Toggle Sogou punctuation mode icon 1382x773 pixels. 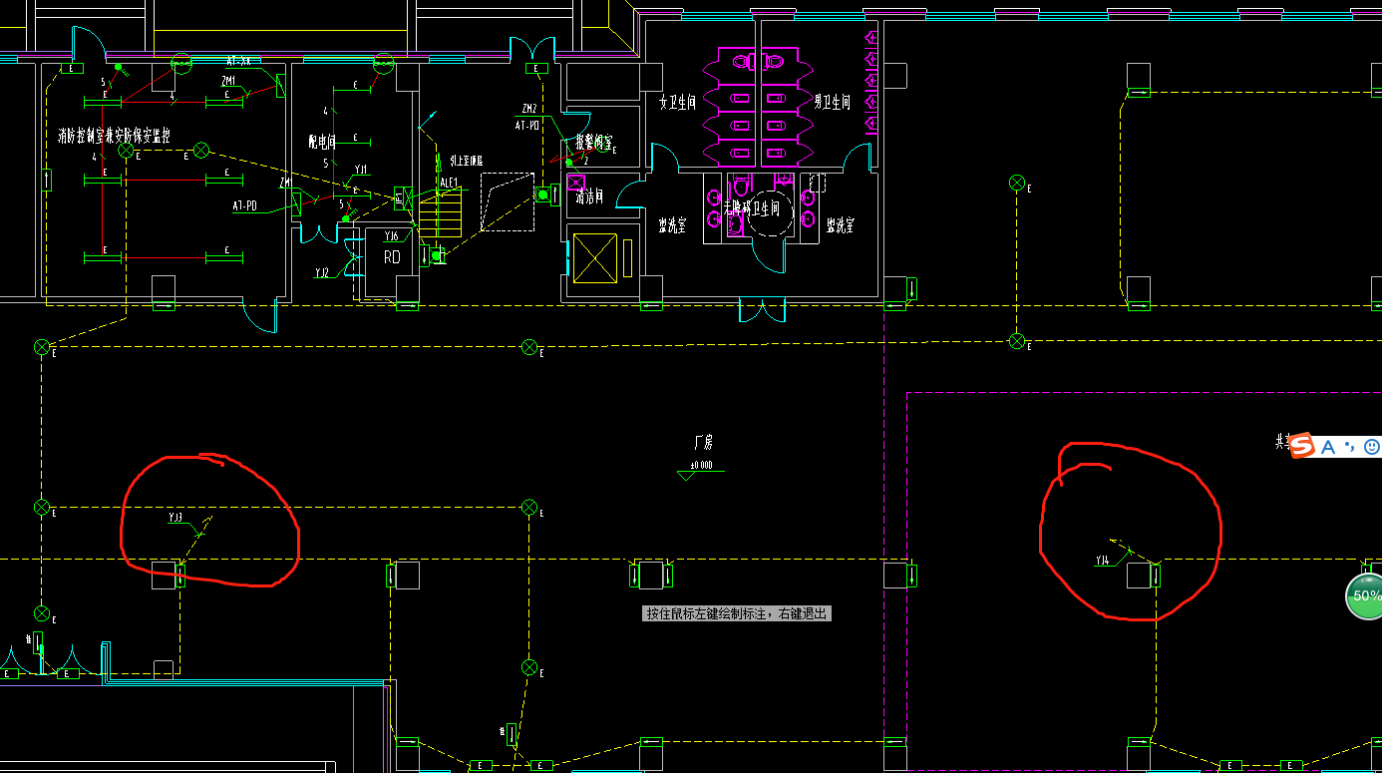pos(1350,447)
